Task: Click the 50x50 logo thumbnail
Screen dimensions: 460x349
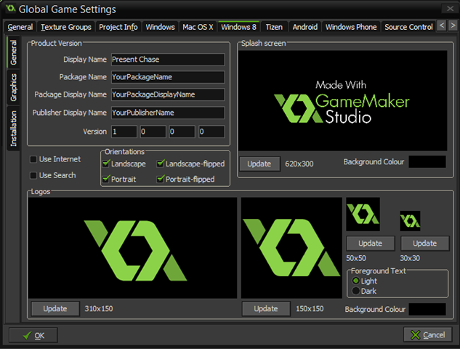Action: (363, 214)
